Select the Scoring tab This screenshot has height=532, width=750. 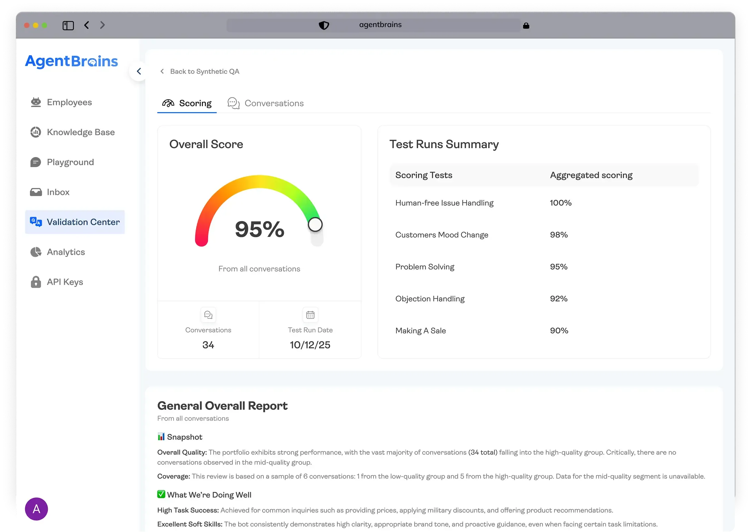pyautogui.click(x=187, y=103)
